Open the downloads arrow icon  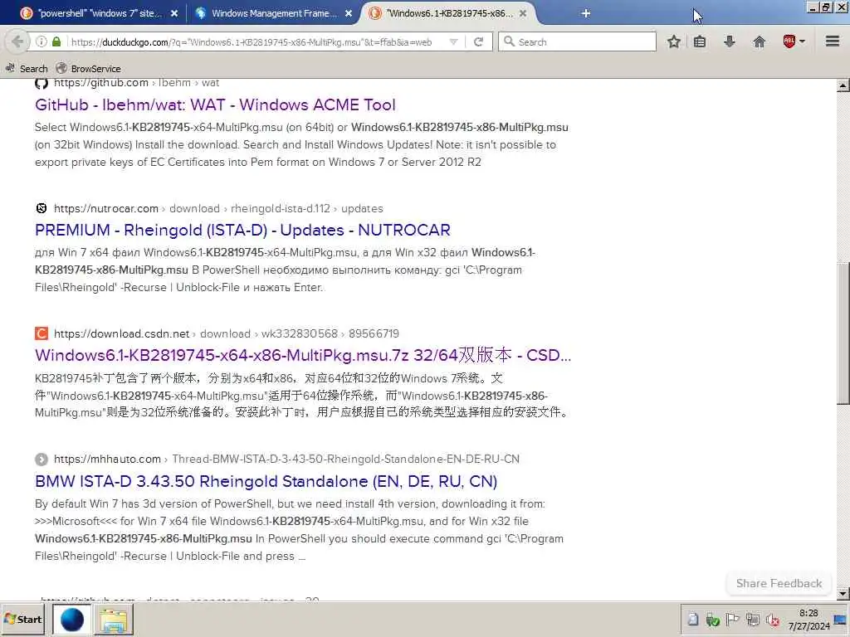(730, 41)
